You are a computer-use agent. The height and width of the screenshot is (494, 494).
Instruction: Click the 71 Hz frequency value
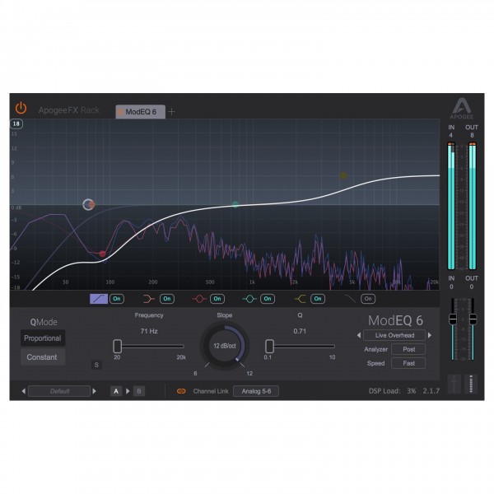pyautogui.click(x=149, y=331)
